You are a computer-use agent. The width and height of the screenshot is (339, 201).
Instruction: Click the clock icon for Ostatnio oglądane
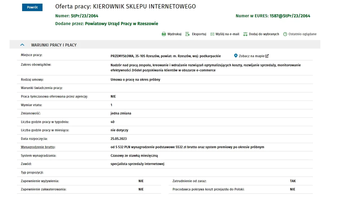pos(285,34)
